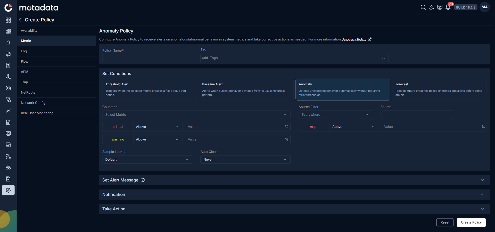
Task: Click the info icon beside Set Alert Message
Action: [143, 180]
